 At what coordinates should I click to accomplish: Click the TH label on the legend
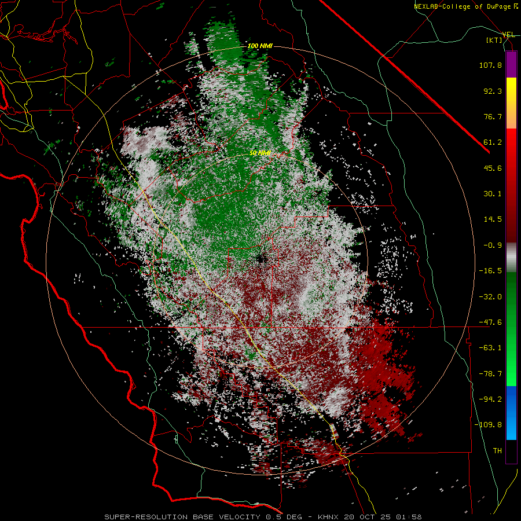497,451
